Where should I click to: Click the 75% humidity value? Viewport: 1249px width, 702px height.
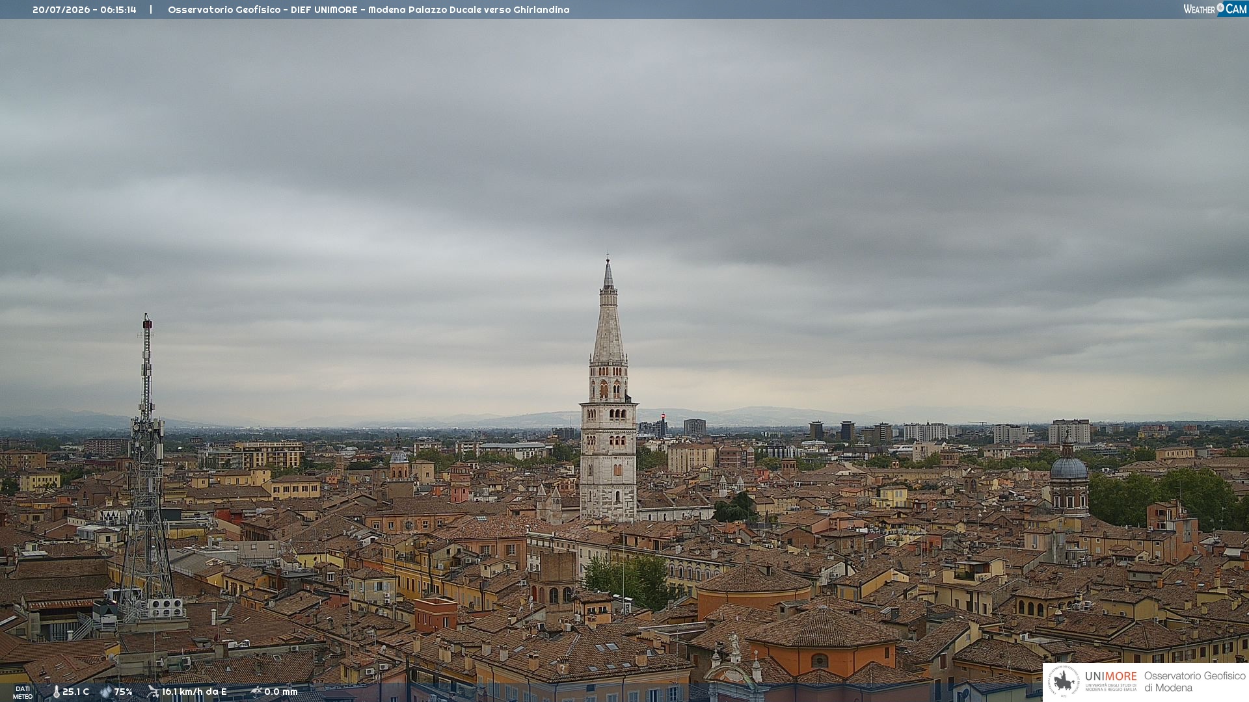[124, 692]
